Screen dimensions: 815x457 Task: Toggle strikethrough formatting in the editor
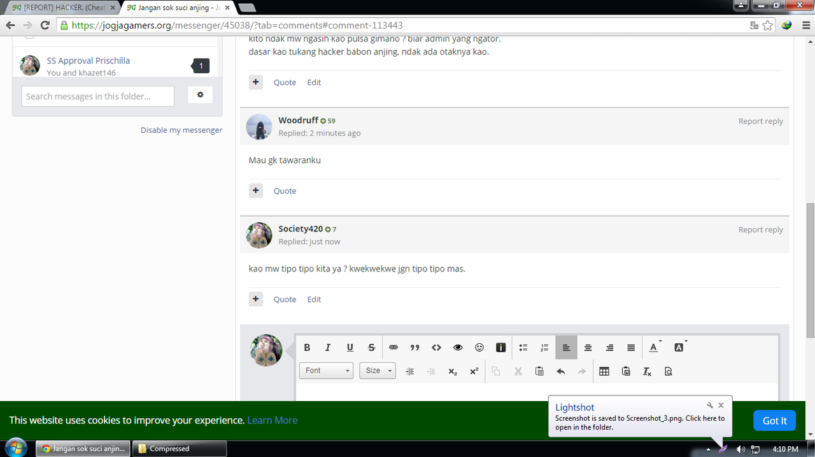pos(371,348)
